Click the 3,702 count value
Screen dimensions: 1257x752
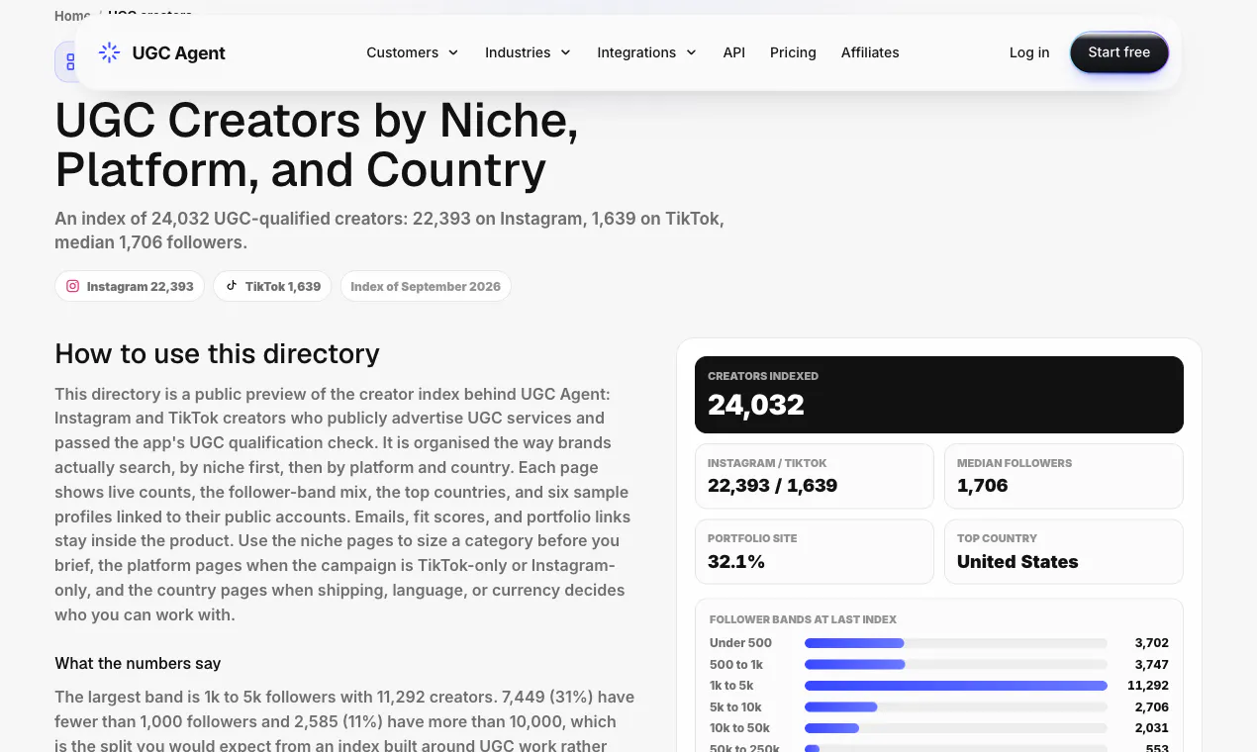click(x=1152, y=643)
